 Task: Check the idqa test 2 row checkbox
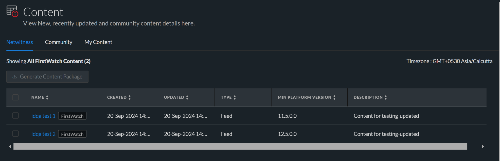15,133
